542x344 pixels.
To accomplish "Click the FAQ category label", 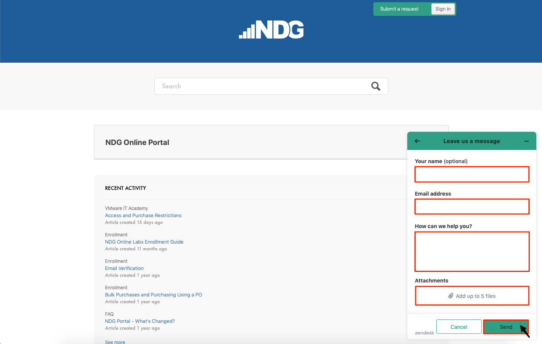I will pos(109,314).
